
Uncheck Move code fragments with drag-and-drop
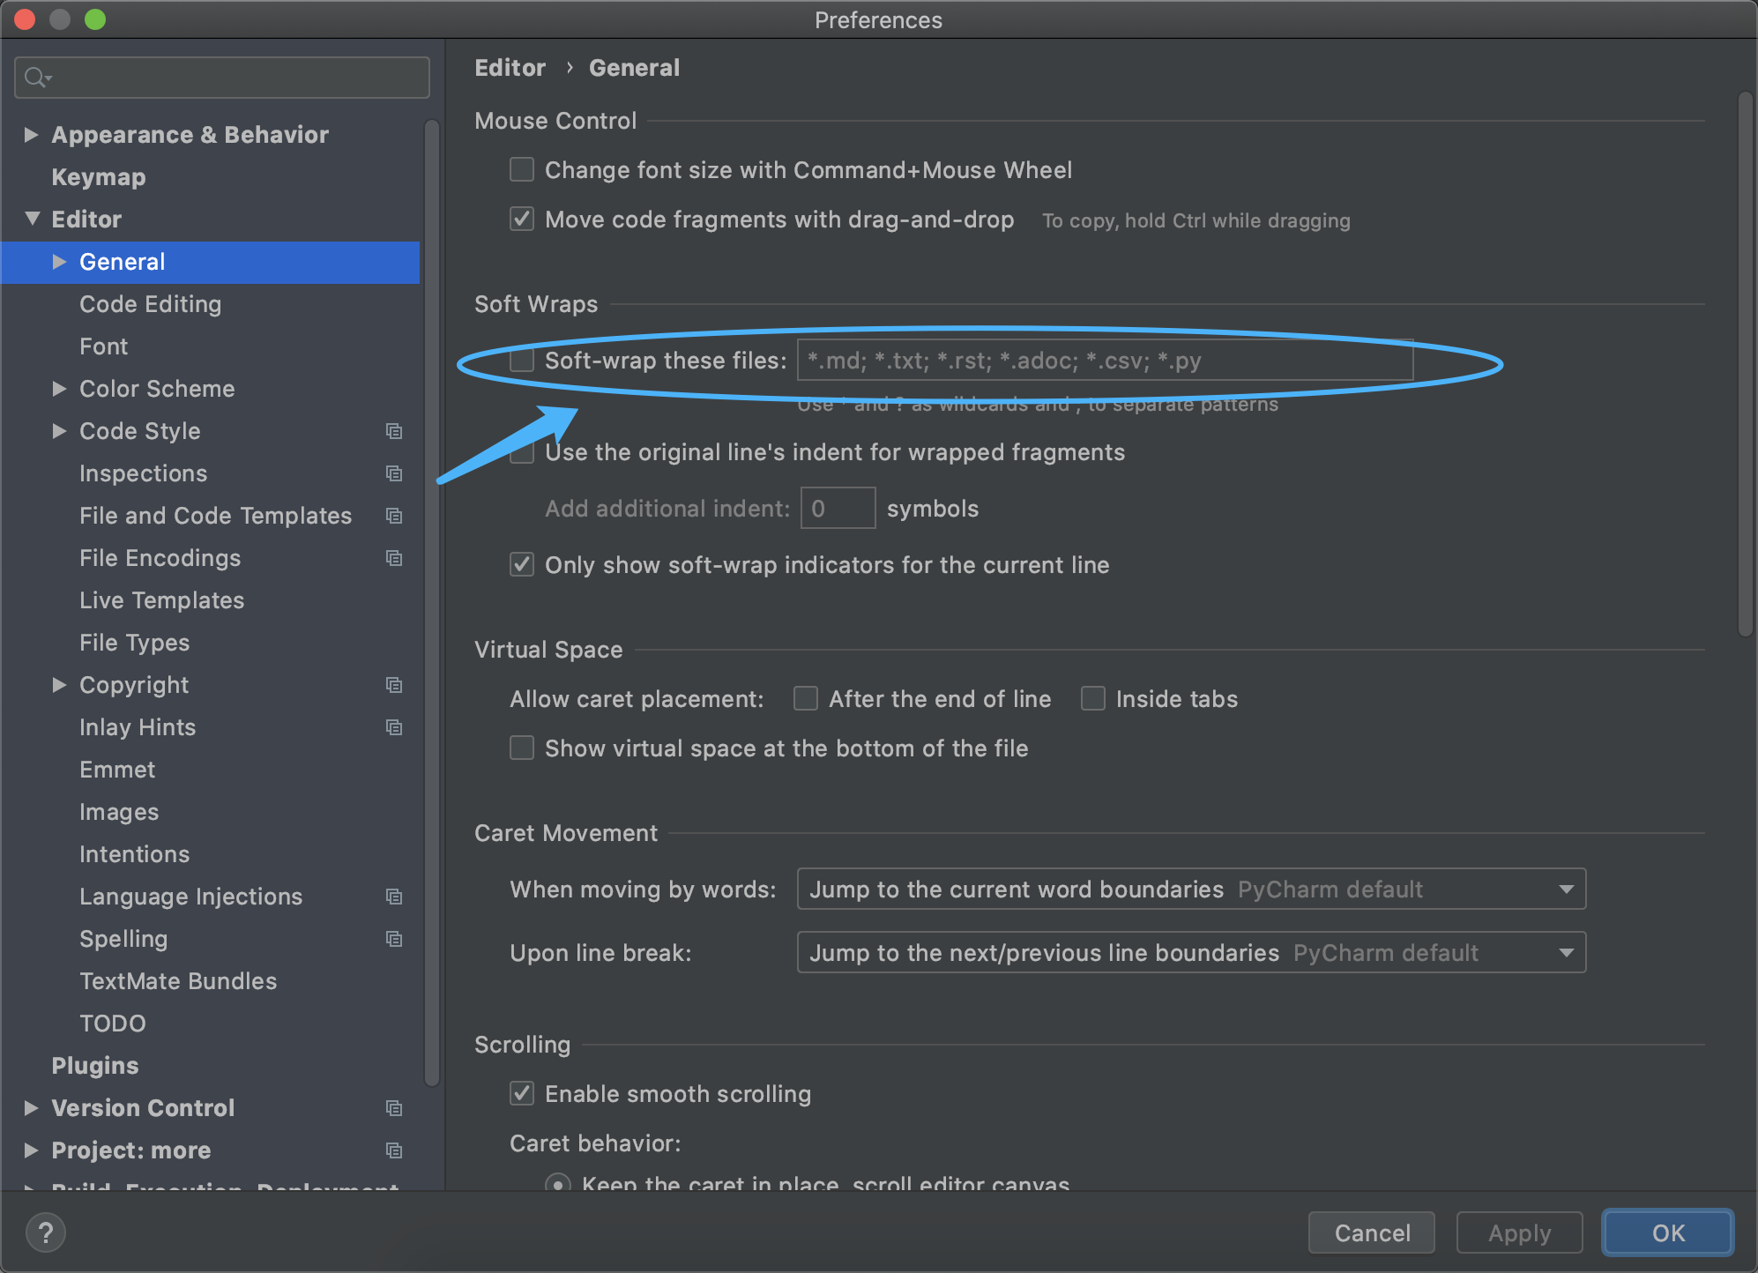click(x=522, y=219)
